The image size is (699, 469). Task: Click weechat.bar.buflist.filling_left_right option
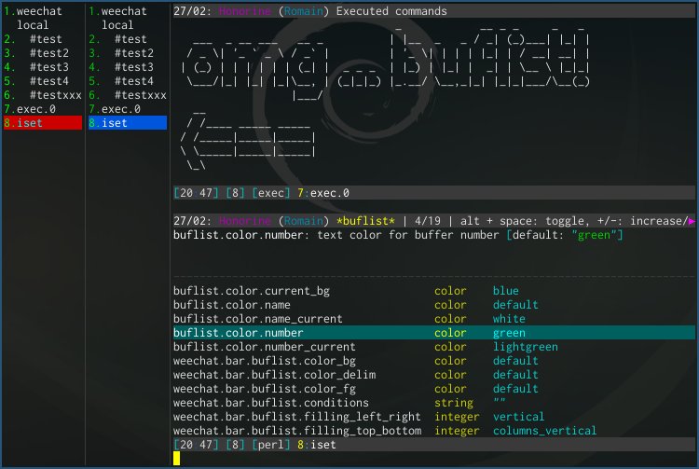pyautogui.click(x=433, y=417)
